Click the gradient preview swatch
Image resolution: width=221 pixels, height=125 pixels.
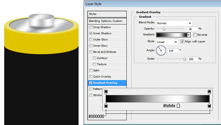pos(172,35)
